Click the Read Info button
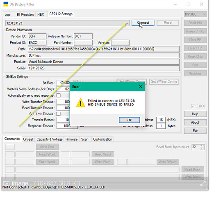Screen dimensions: 214x205 point(195,23)
